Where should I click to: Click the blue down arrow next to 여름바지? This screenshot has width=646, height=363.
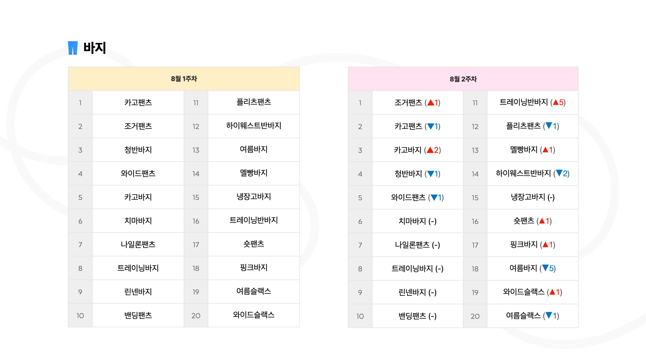pyautogui.click(x=545, y=268)
